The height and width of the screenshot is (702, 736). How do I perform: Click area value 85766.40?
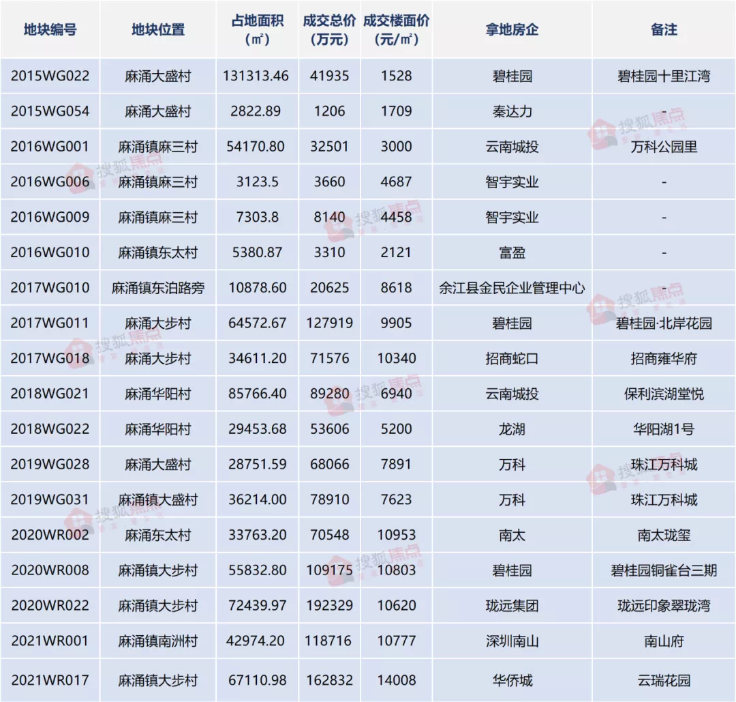257,394
